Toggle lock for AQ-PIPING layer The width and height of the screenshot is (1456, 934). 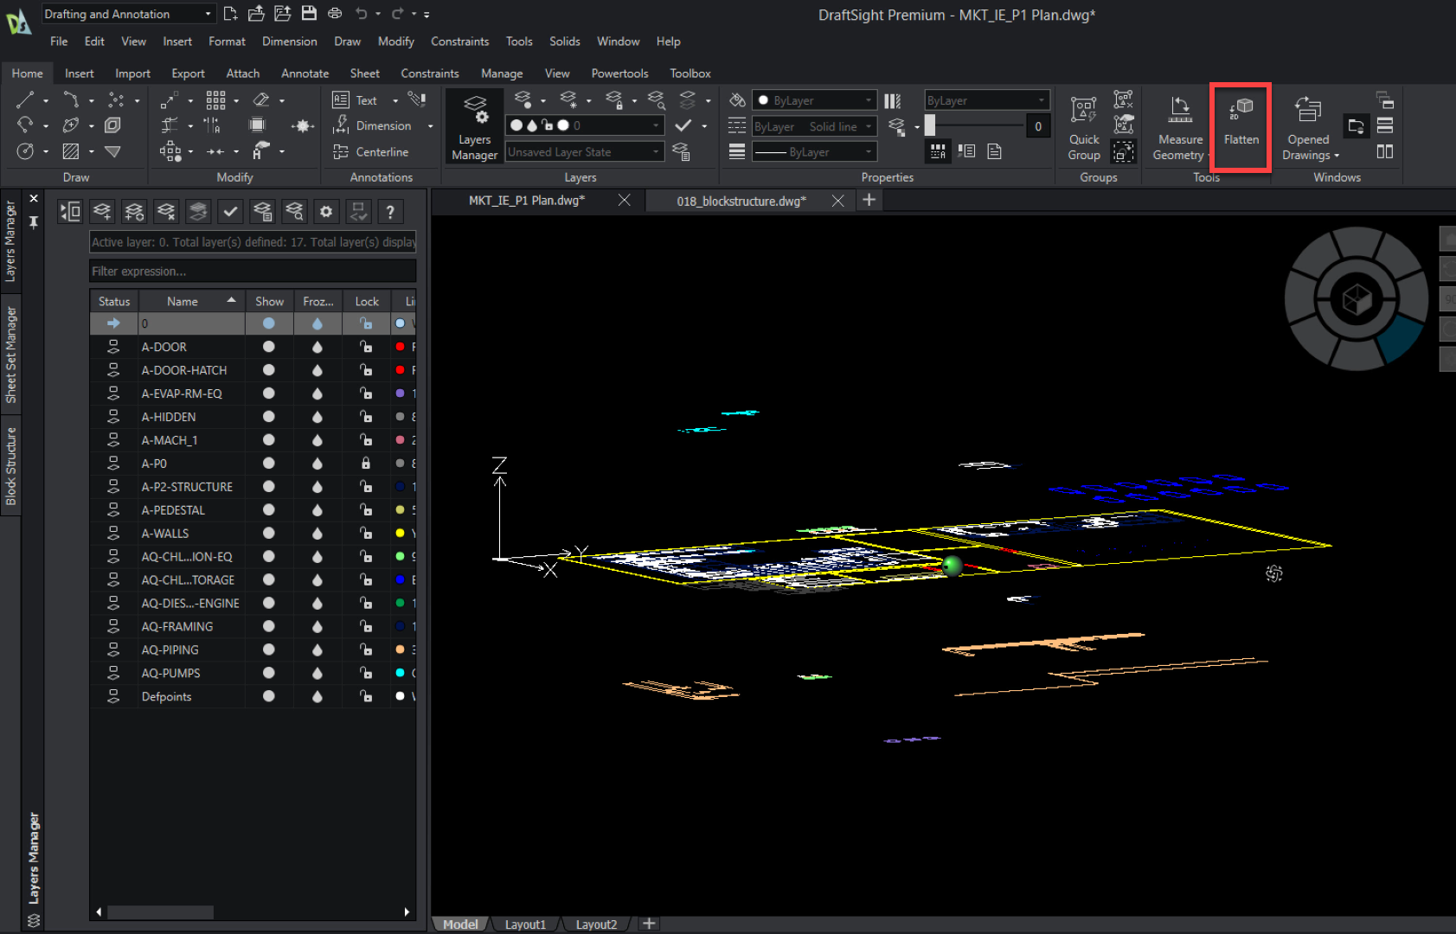pos(366,649)
